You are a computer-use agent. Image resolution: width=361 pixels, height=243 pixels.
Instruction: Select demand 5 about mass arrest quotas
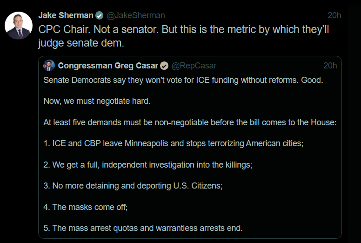coord(143,228)
